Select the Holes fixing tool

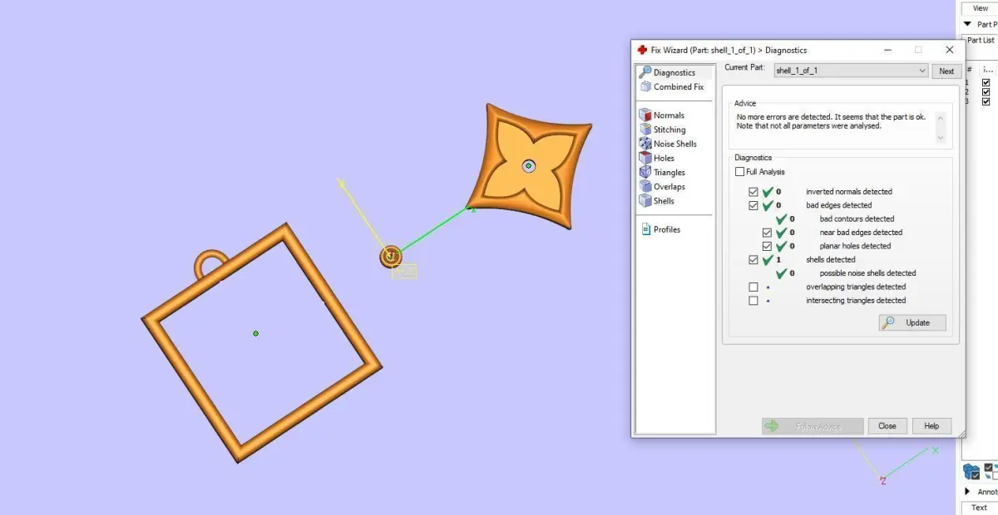coord(657,158)
